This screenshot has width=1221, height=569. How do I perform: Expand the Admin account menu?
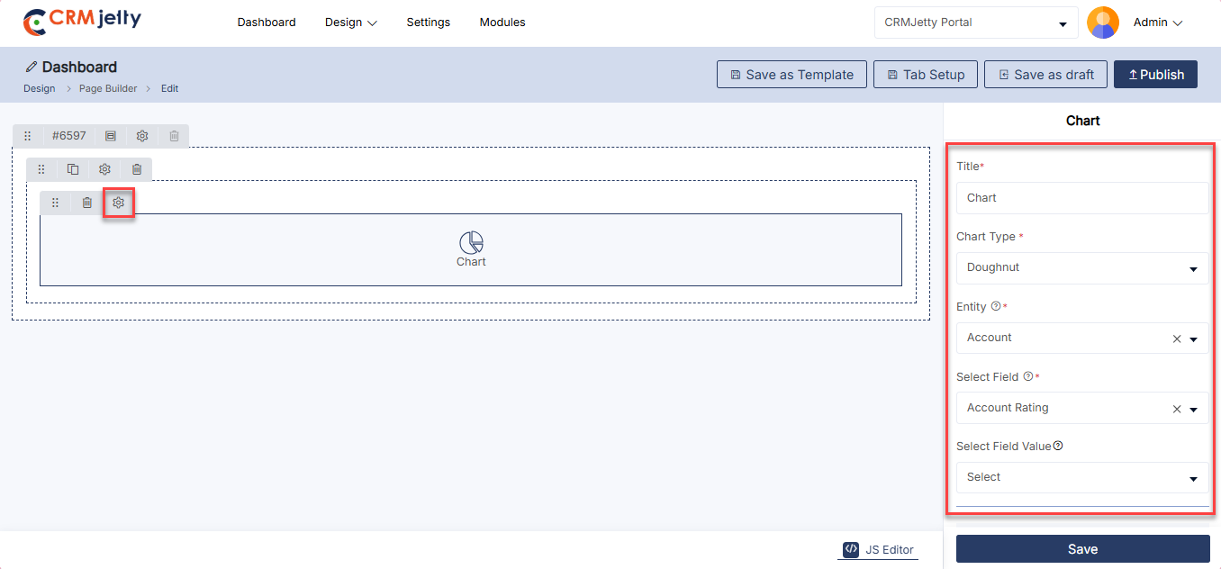click(x=1157, y=23)
